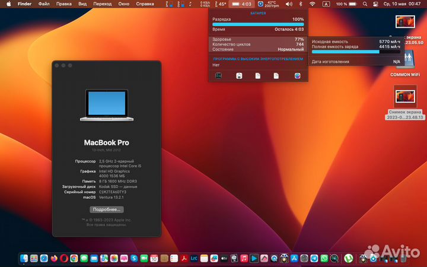427x267 pixels.
Task: Click the battery 4:03 menu bar item
Action: pyautogui.click(x=241, y=4)
